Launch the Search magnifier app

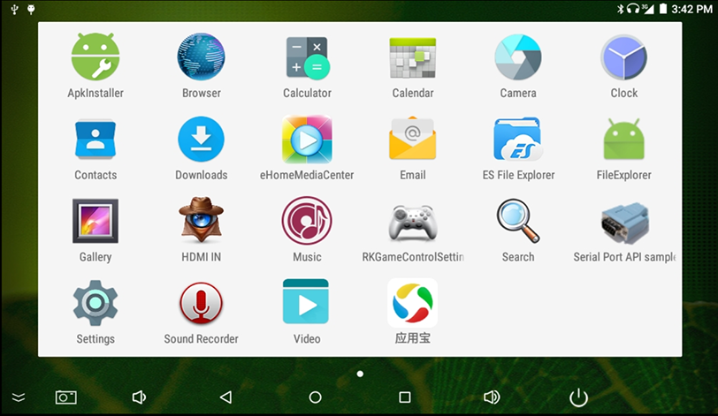(x=518, y=221)
